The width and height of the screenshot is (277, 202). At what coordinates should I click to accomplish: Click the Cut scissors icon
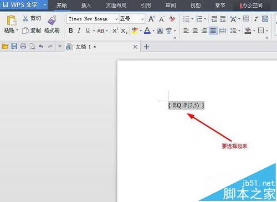pos(25,18)
